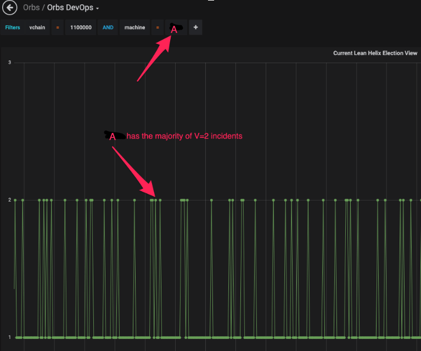The width and height of the screenshot is (421, 351).
Task: Open the Orbs DevOps dashboard dropdown
Action: pyautogui.click(x=73, y=8)
